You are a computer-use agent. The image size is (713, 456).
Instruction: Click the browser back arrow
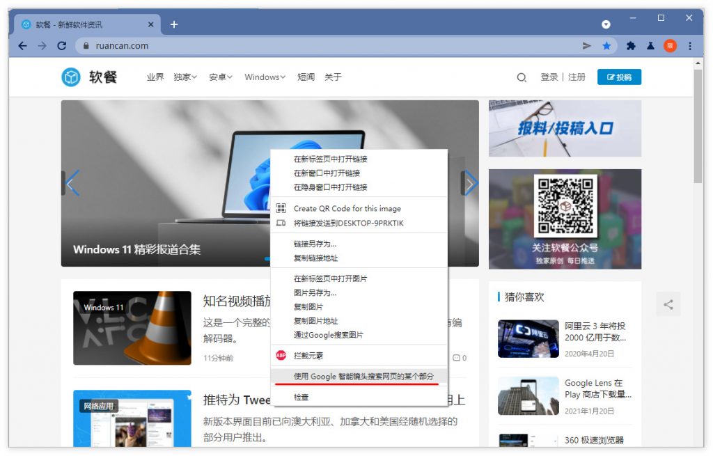point(22,46)
